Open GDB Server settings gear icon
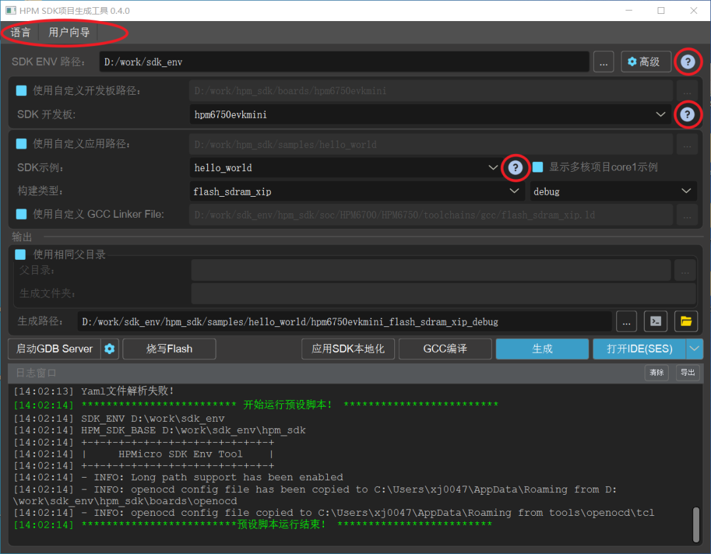 [109, 349]
